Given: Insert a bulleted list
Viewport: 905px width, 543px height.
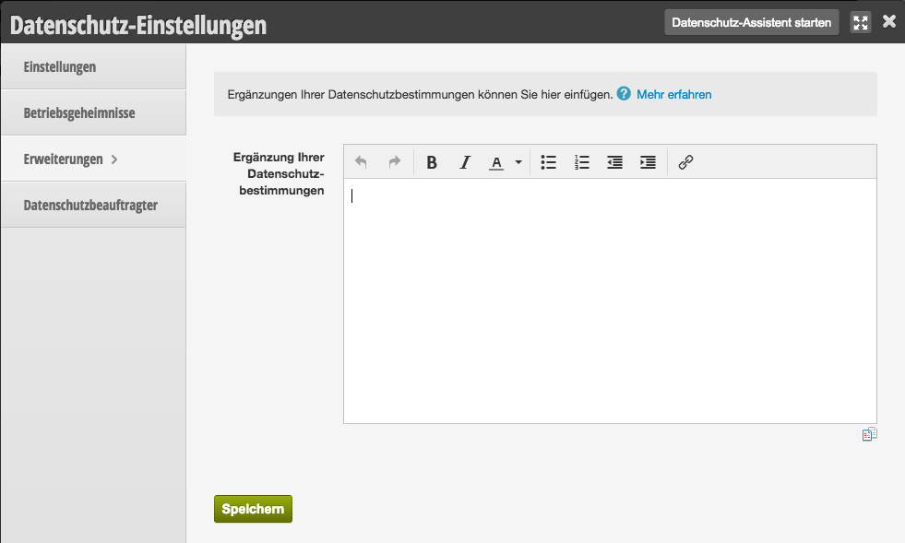Looking at the screenshot, I should (548, 163).
